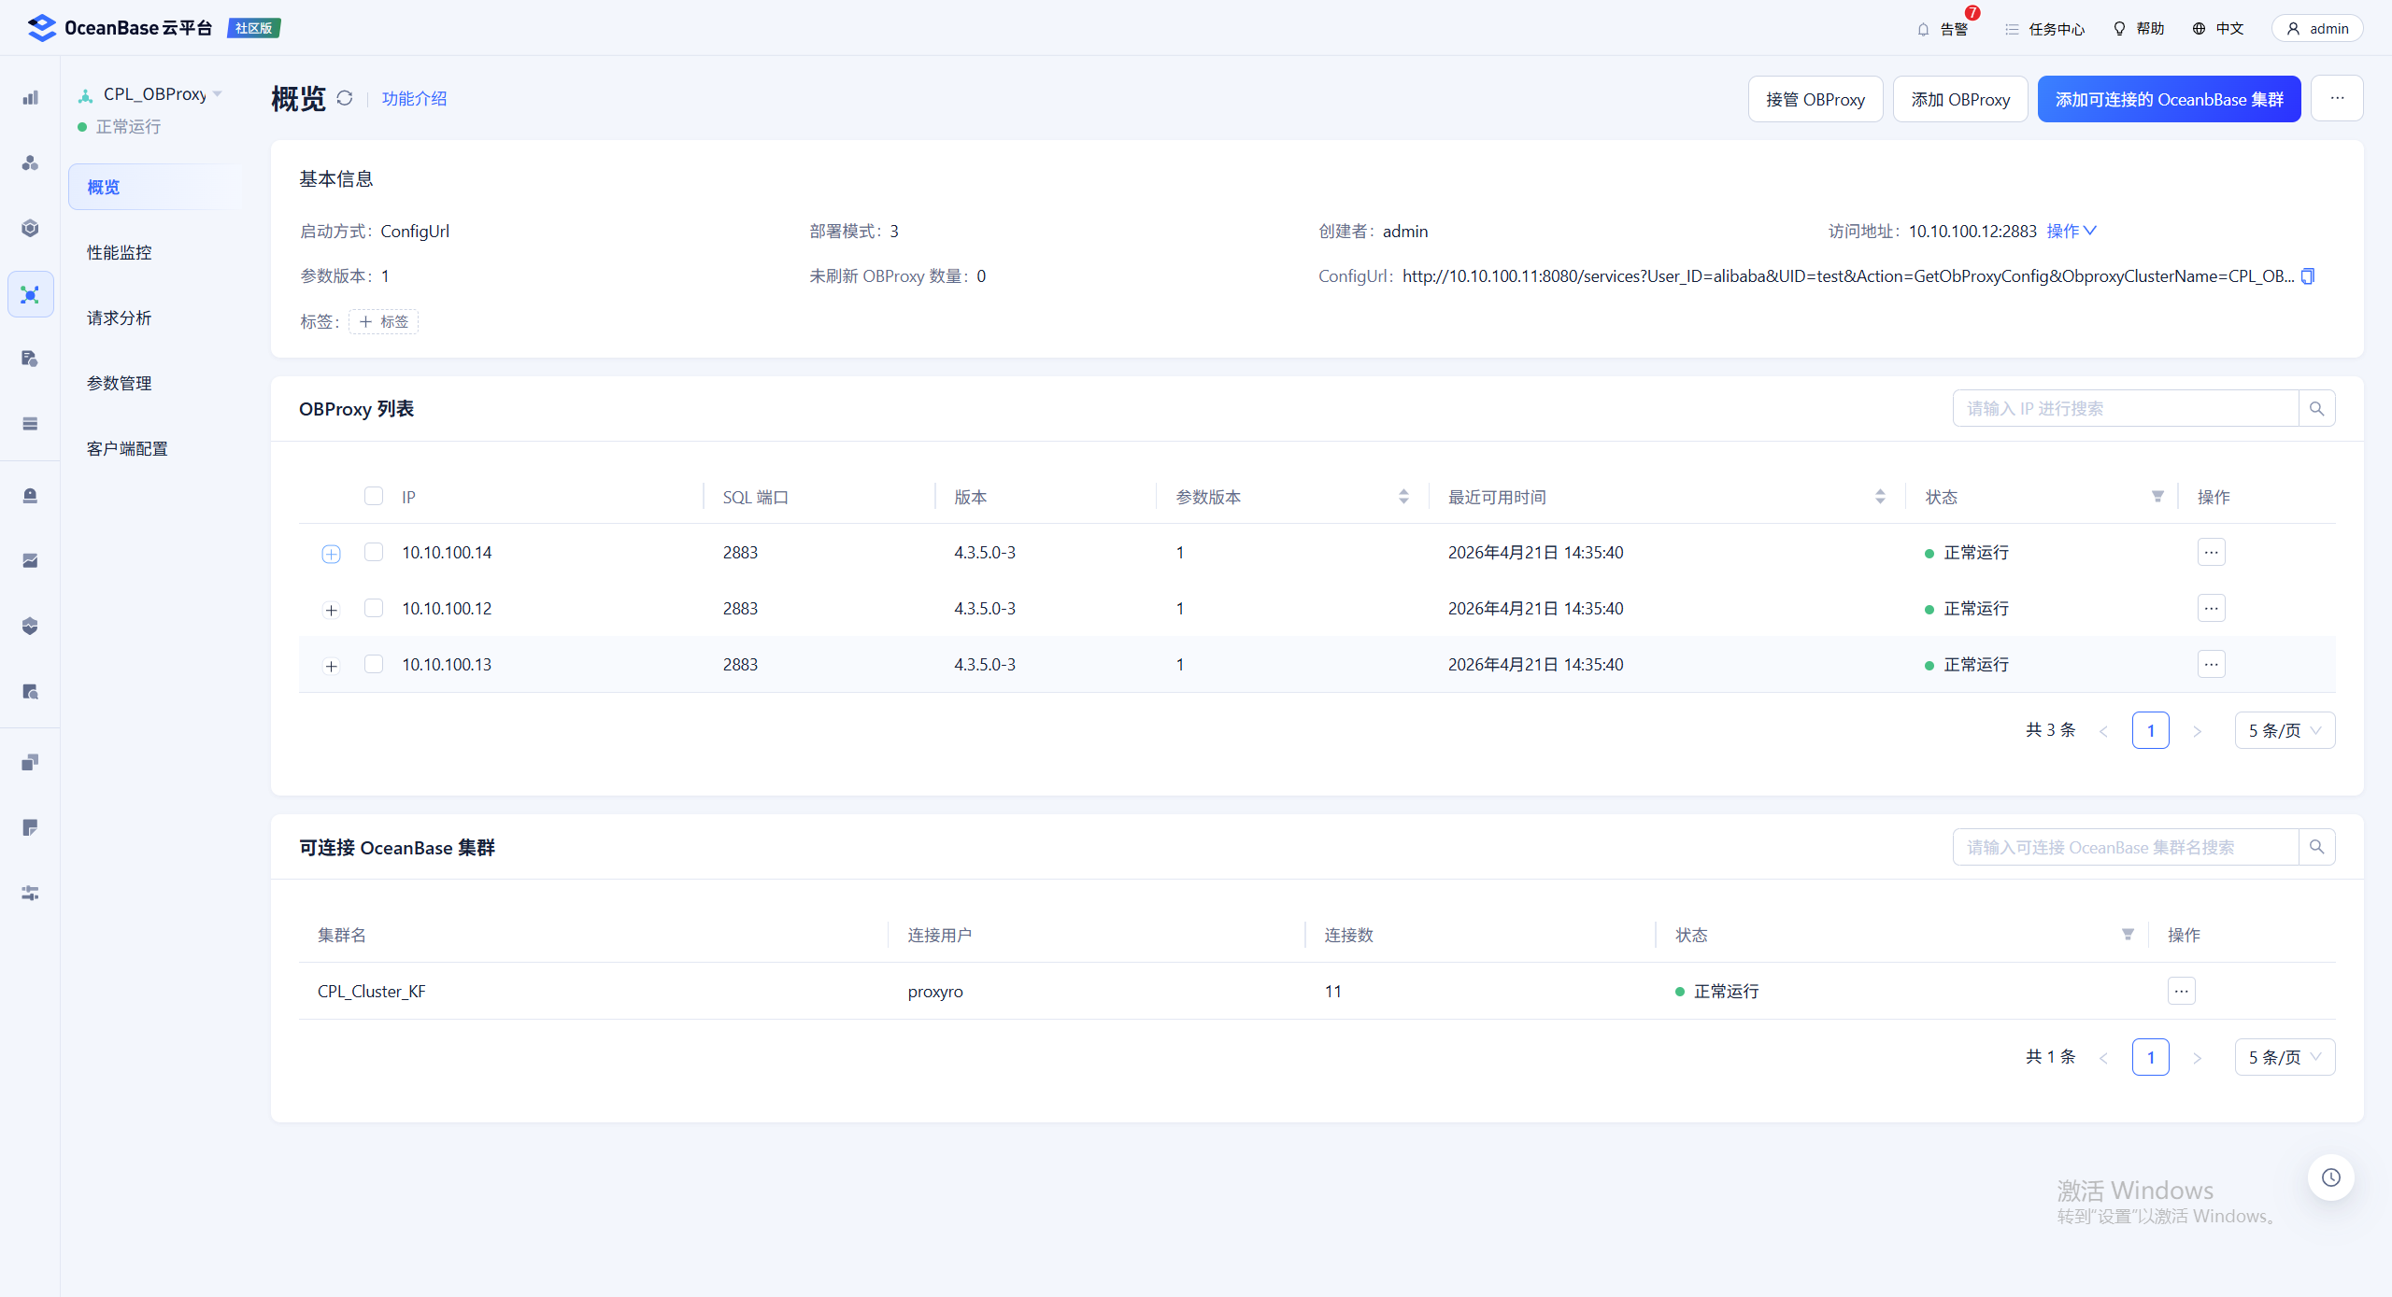Go to 参数管理 menu item
The image size is (2392, 1297).
click(120, 383)
